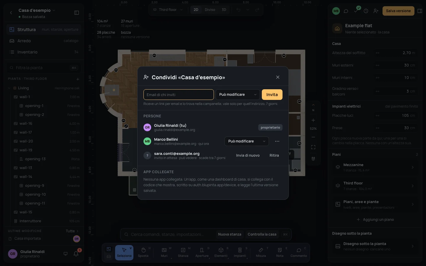Click the zoom out minus icon
Image resolution: width=426 pixels, height=266 pixels.
[x=313, y=137]
